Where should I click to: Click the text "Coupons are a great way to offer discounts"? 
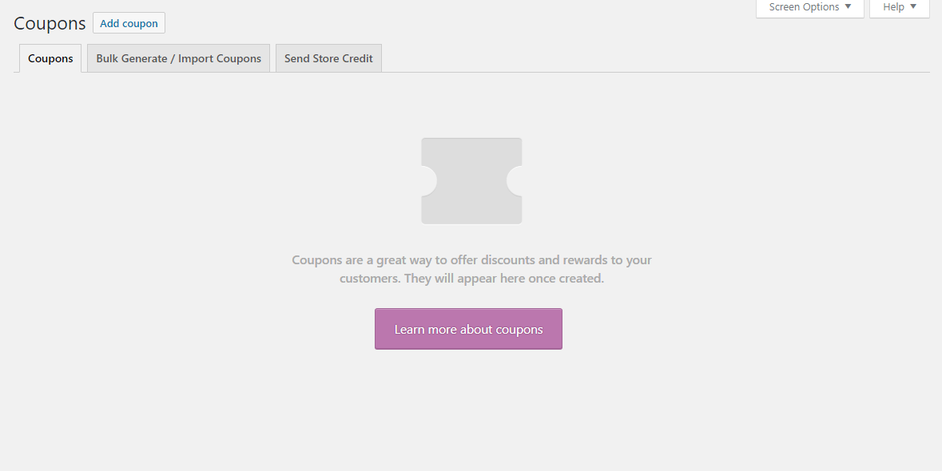413,259
